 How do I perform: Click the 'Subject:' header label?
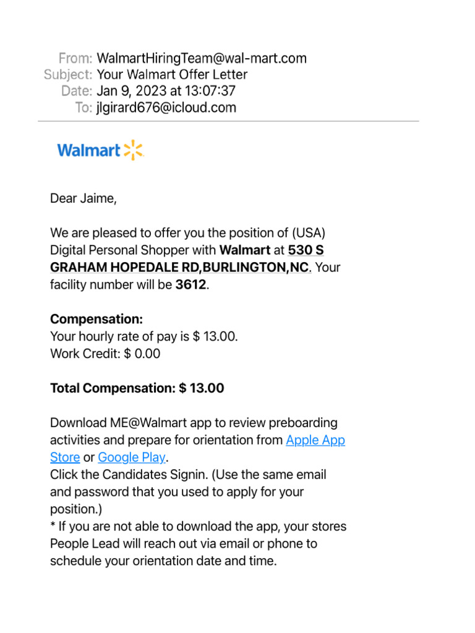tap(68, 75)
